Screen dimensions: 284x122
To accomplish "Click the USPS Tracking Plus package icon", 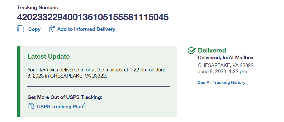I will (31, 106).
